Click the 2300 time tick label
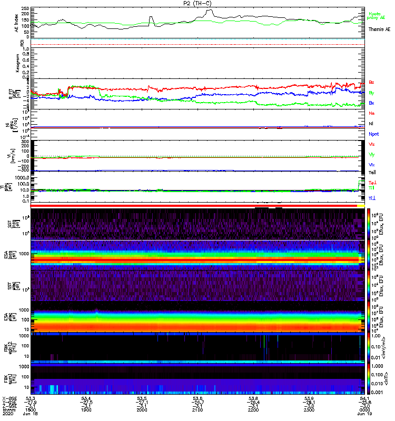Image resolution: width=395 pixels, height=421 pixels. click(309, 410)
